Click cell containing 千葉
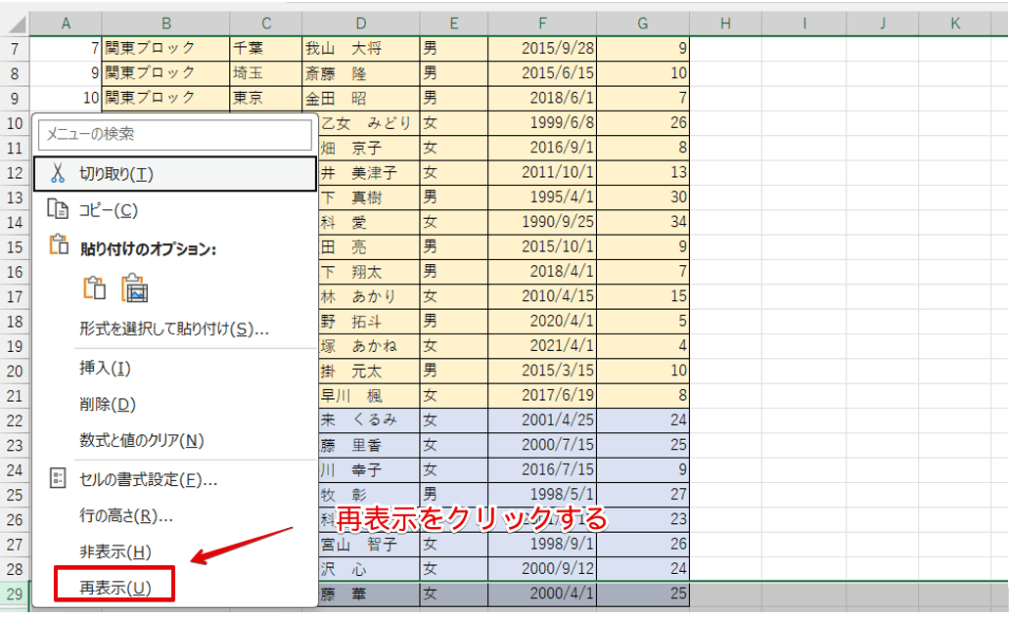1010x617 pixels. 266,48
